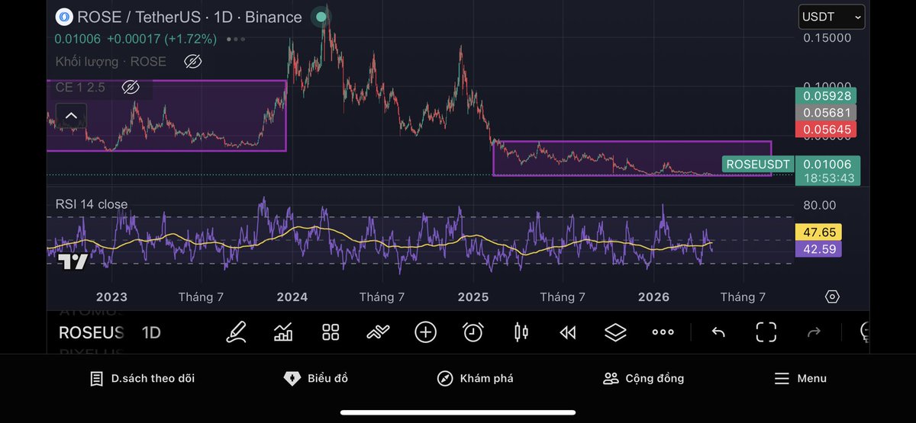The height and width of the screenshot is (423, 916).
Task: Open the Menu tab
Action: pyautogui.click(x=800, y=378)
